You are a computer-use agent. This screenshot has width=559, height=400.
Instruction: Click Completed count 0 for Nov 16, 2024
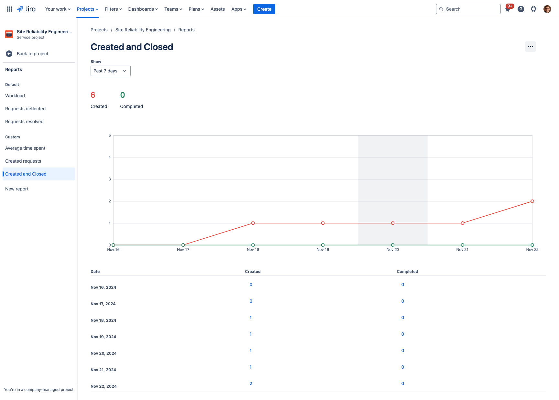pos(403,285)
